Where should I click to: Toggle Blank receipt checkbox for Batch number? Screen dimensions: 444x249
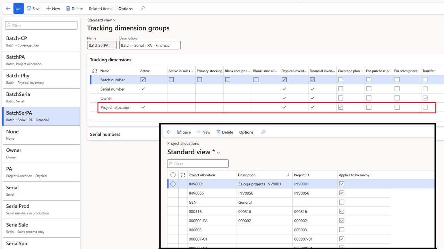[228, 80]
